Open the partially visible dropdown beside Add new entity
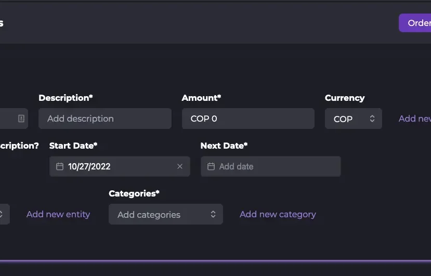 click(4, 214)
